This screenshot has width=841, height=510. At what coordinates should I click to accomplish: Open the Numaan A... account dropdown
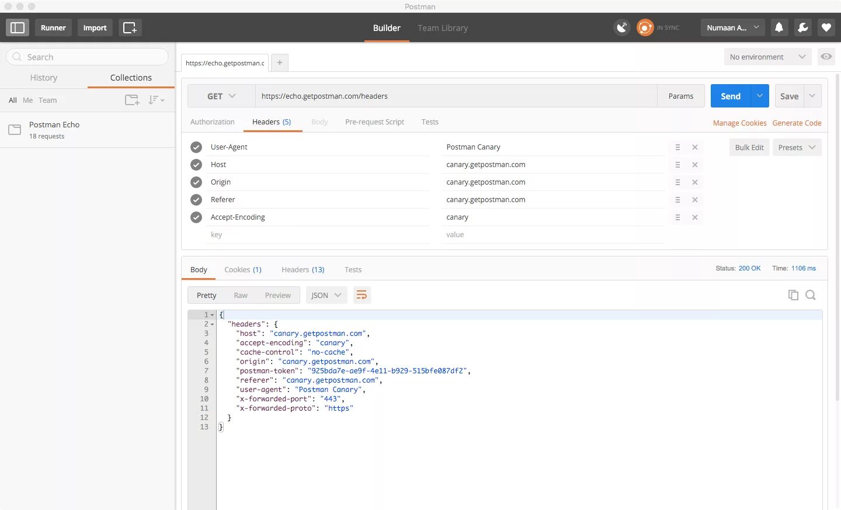tap(732, 27)
